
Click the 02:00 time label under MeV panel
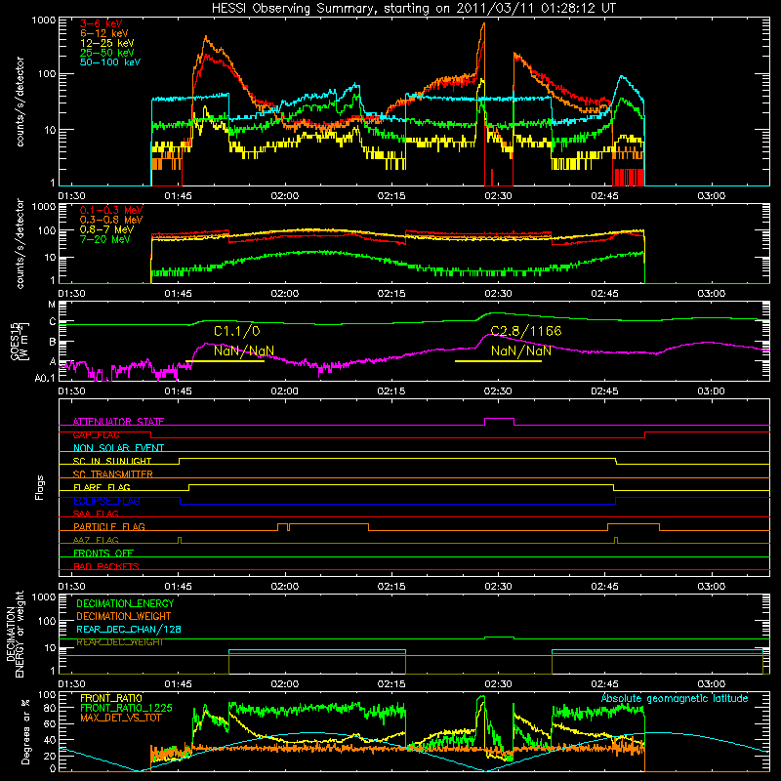[284, 294]
